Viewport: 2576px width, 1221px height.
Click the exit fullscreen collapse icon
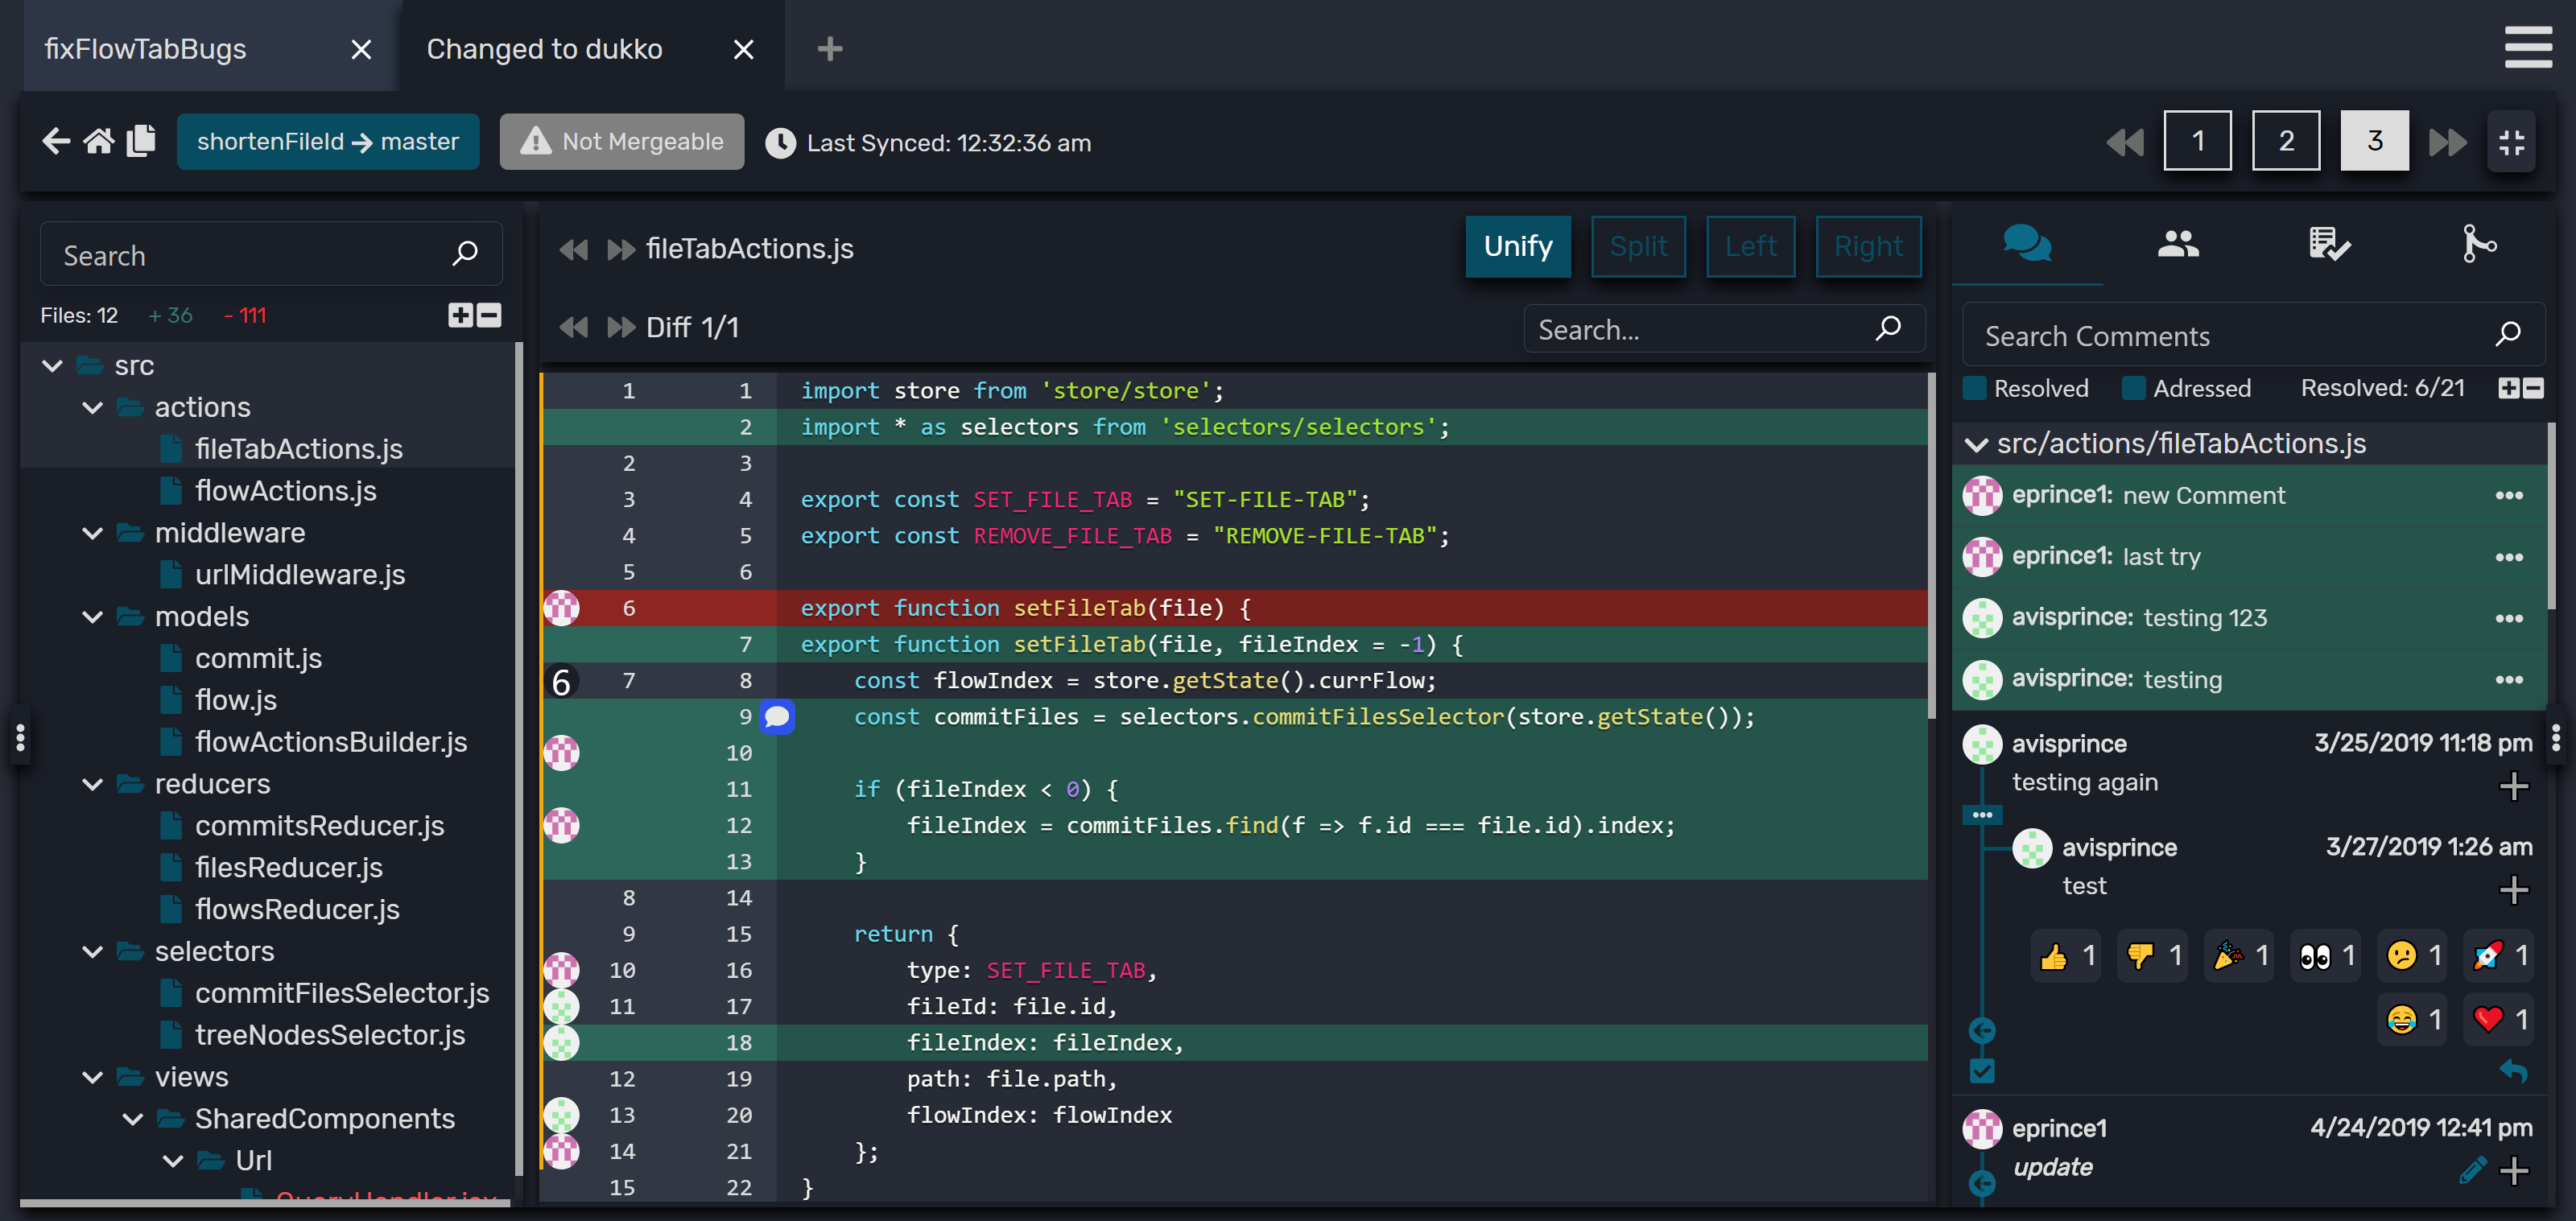(x=2511, y=142)
